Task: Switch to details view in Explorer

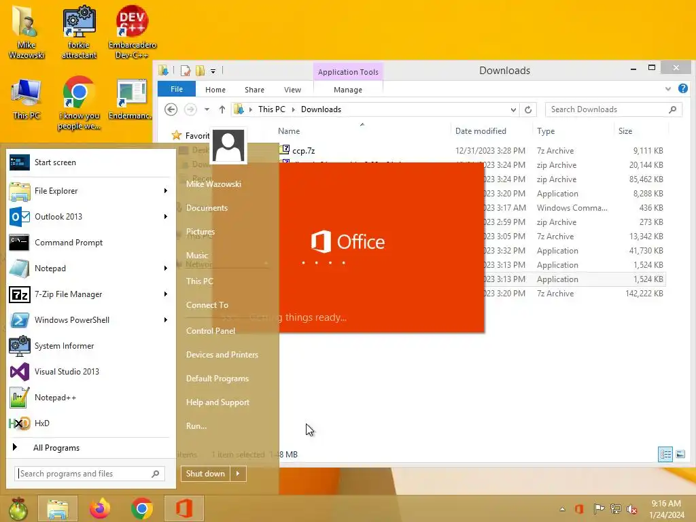Action: click(665, 454)
